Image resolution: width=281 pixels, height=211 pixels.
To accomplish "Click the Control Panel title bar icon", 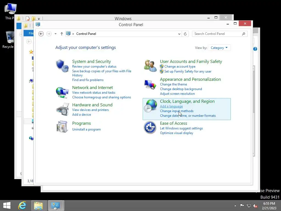I will [38, 24].
